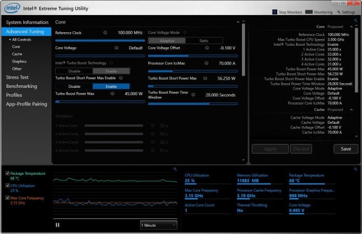Click the Stop Monitors icon
The height and width of the screenshot is (234, 362).
pos(275,12)
